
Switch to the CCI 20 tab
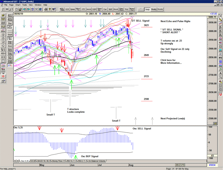[33, 161]
